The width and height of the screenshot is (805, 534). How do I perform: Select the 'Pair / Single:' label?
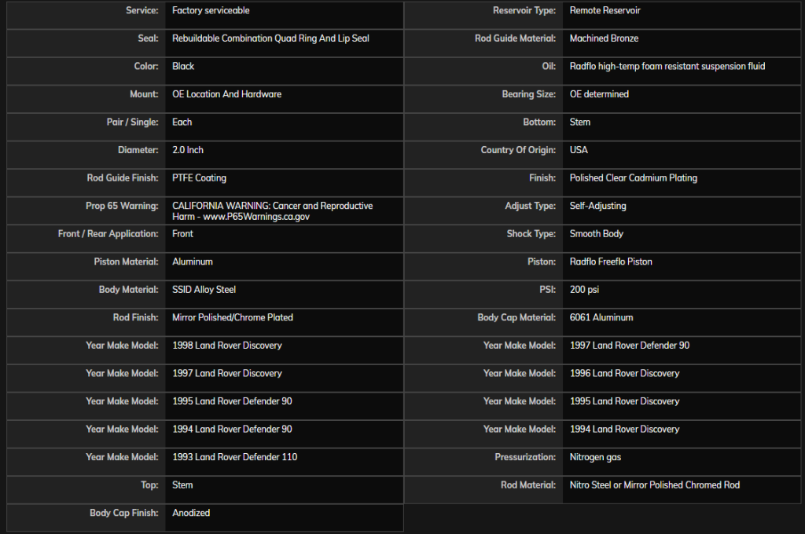pos(132,122)
